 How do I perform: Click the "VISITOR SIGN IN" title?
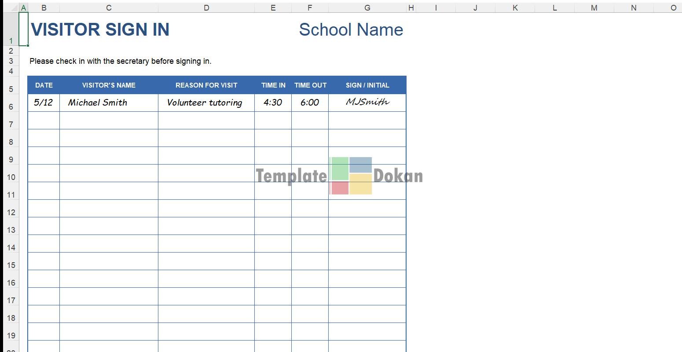coord(100,29)
